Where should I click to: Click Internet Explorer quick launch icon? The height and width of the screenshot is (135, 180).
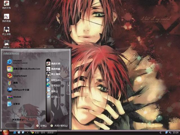click(15, 132)
